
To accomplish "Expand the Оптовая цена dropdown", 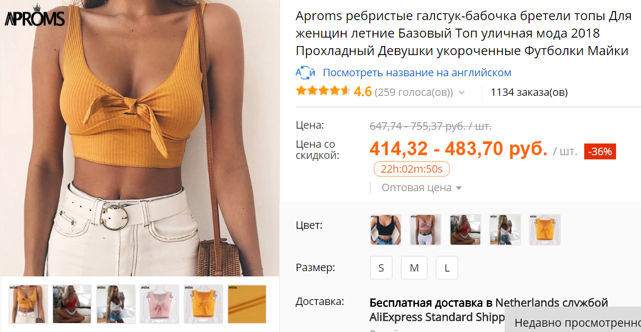I will point(422,187).
